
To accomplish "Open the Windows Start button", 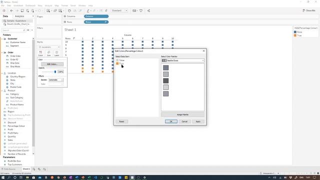I will [3, 177].
